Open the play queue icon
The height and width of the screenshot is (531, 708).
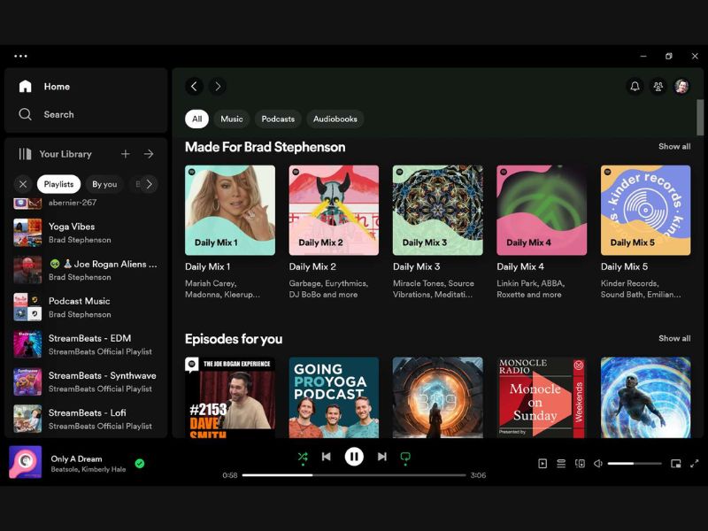561,464
